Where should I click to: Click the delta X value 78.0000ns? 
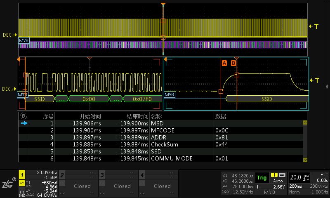pyautogui.click(x=243, y=186)
